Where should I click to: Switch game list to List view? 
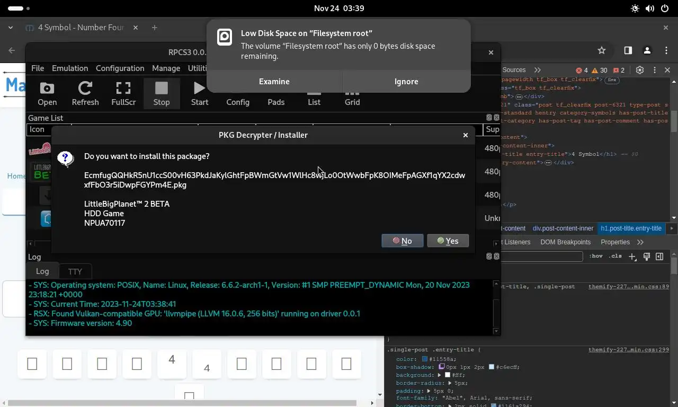pos(314,102)
